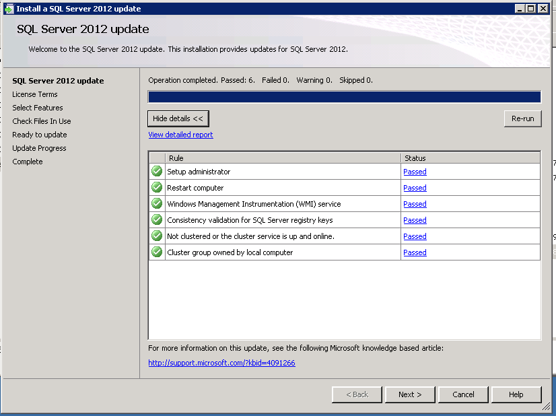Select the Ready to update step

click(x=39, y=135)
